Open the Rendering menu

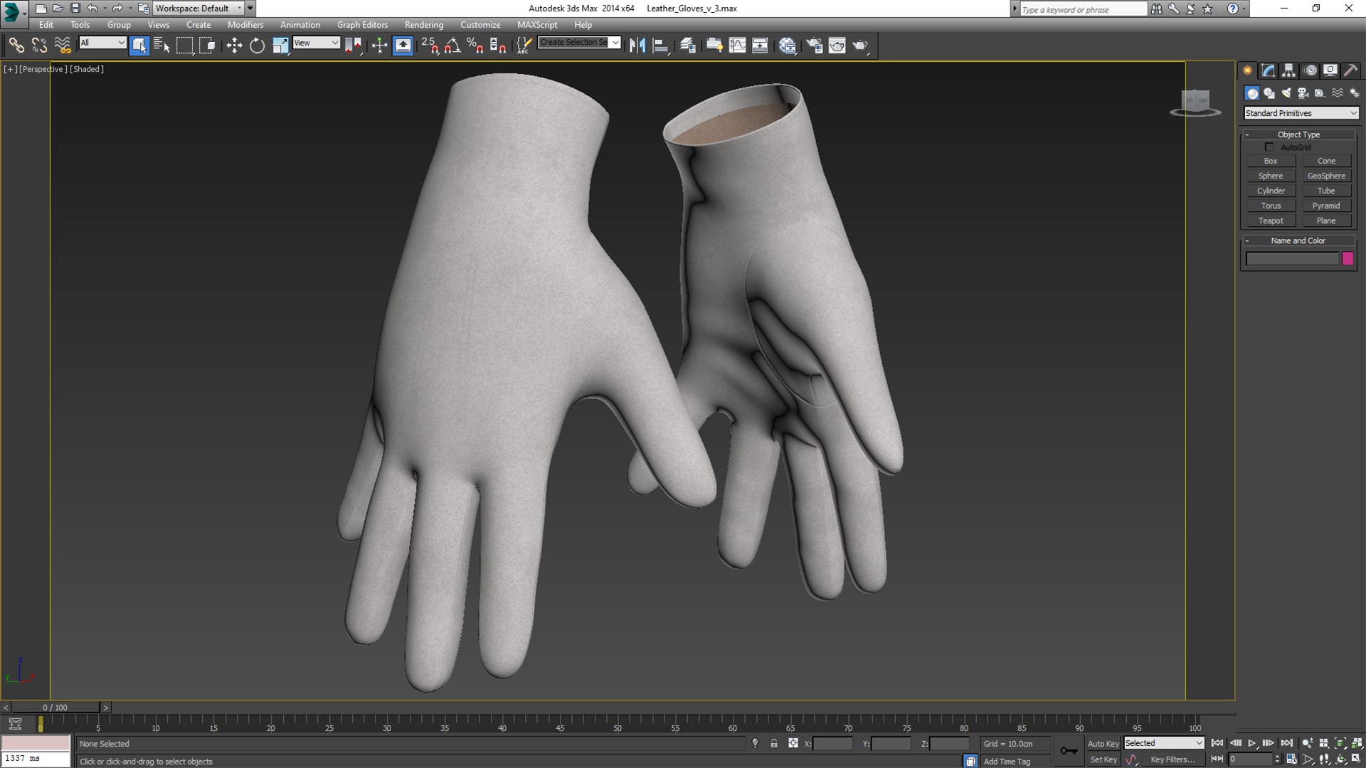(424, 25)
